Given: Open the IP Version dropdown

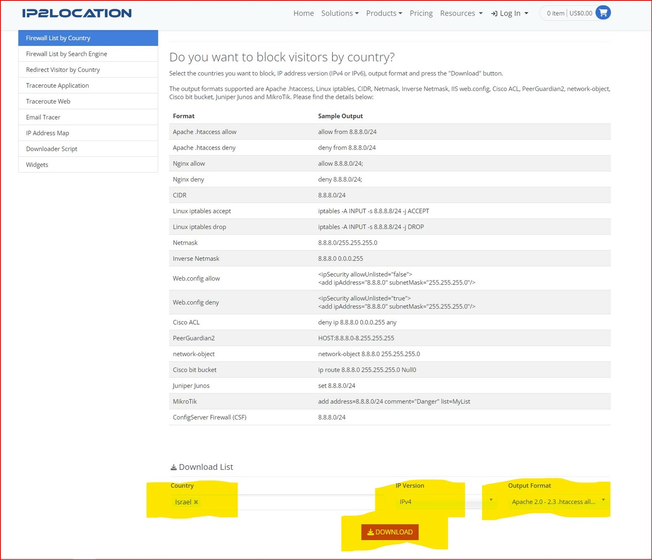Looking at the screenshot, I should pos(446,502).
